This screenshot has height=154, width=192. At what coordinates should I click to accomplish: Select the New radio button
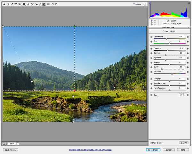pos(164,31)
